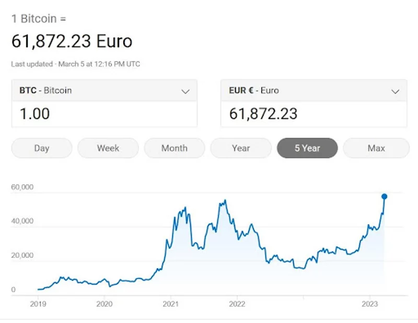Show the Max time range

(376, 148)
